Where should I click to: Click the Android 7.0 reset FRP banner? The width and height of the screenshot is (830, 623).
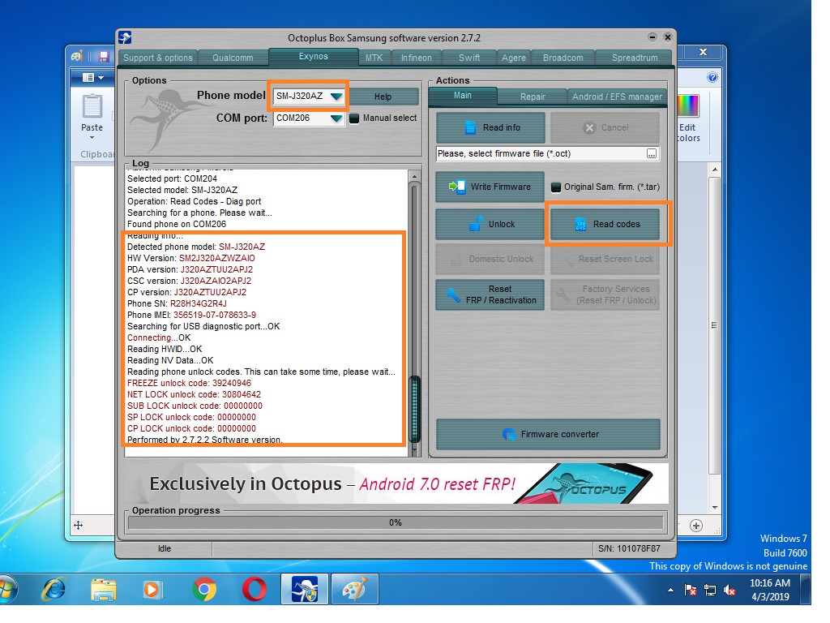(x=396, y=483)
